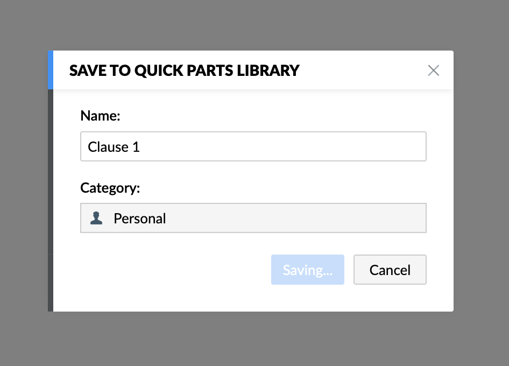Dismiss the dialog using the close X
This screenshot has width=509, height=366.
(433, 71)
